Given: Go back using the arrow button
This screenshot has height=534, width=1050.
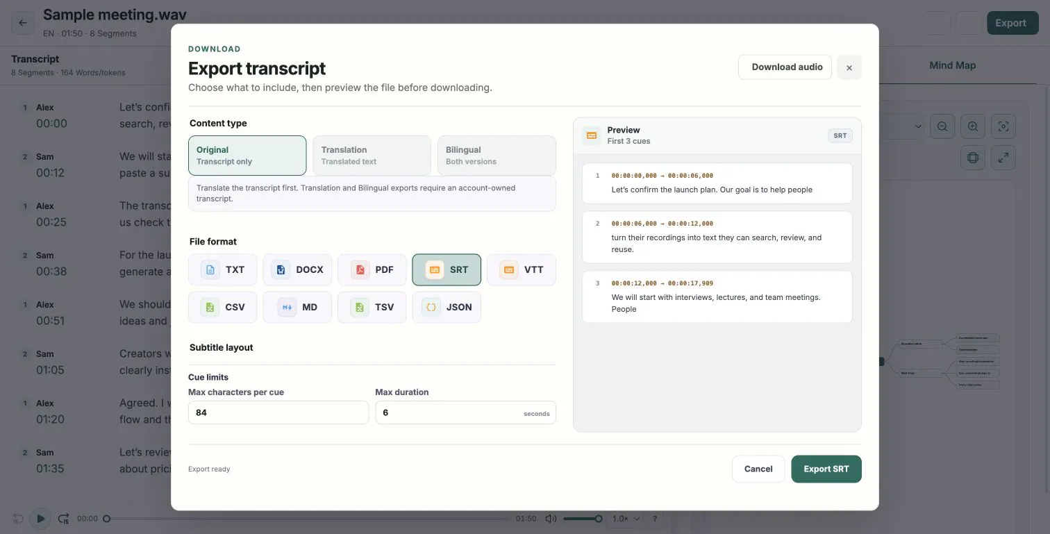Looking at the screenshot, I should [x=23, y=23].
